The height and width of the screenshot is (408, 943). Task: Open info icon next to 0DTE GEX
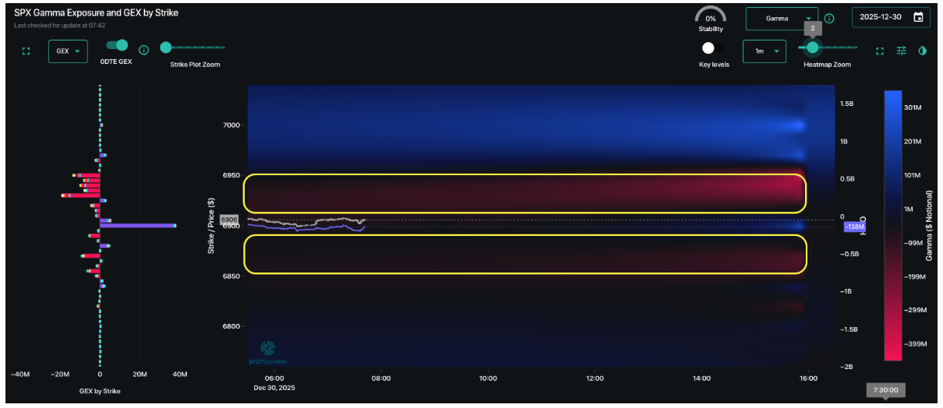pyautogui.click(x=143, y=51)
